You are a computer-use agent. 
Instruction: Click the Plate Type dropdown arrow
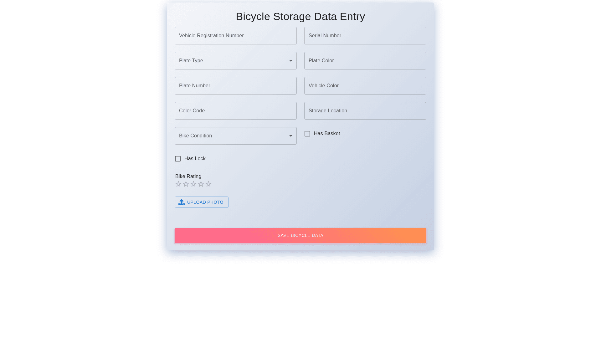pyautogui.click(x=290, y=61)
